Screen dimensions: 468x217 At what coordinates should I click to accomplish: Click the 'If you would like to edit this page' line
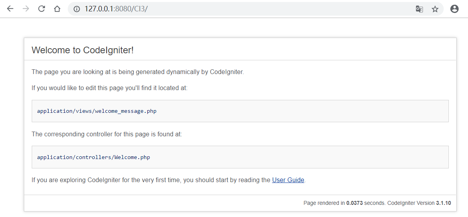point(110,88)
